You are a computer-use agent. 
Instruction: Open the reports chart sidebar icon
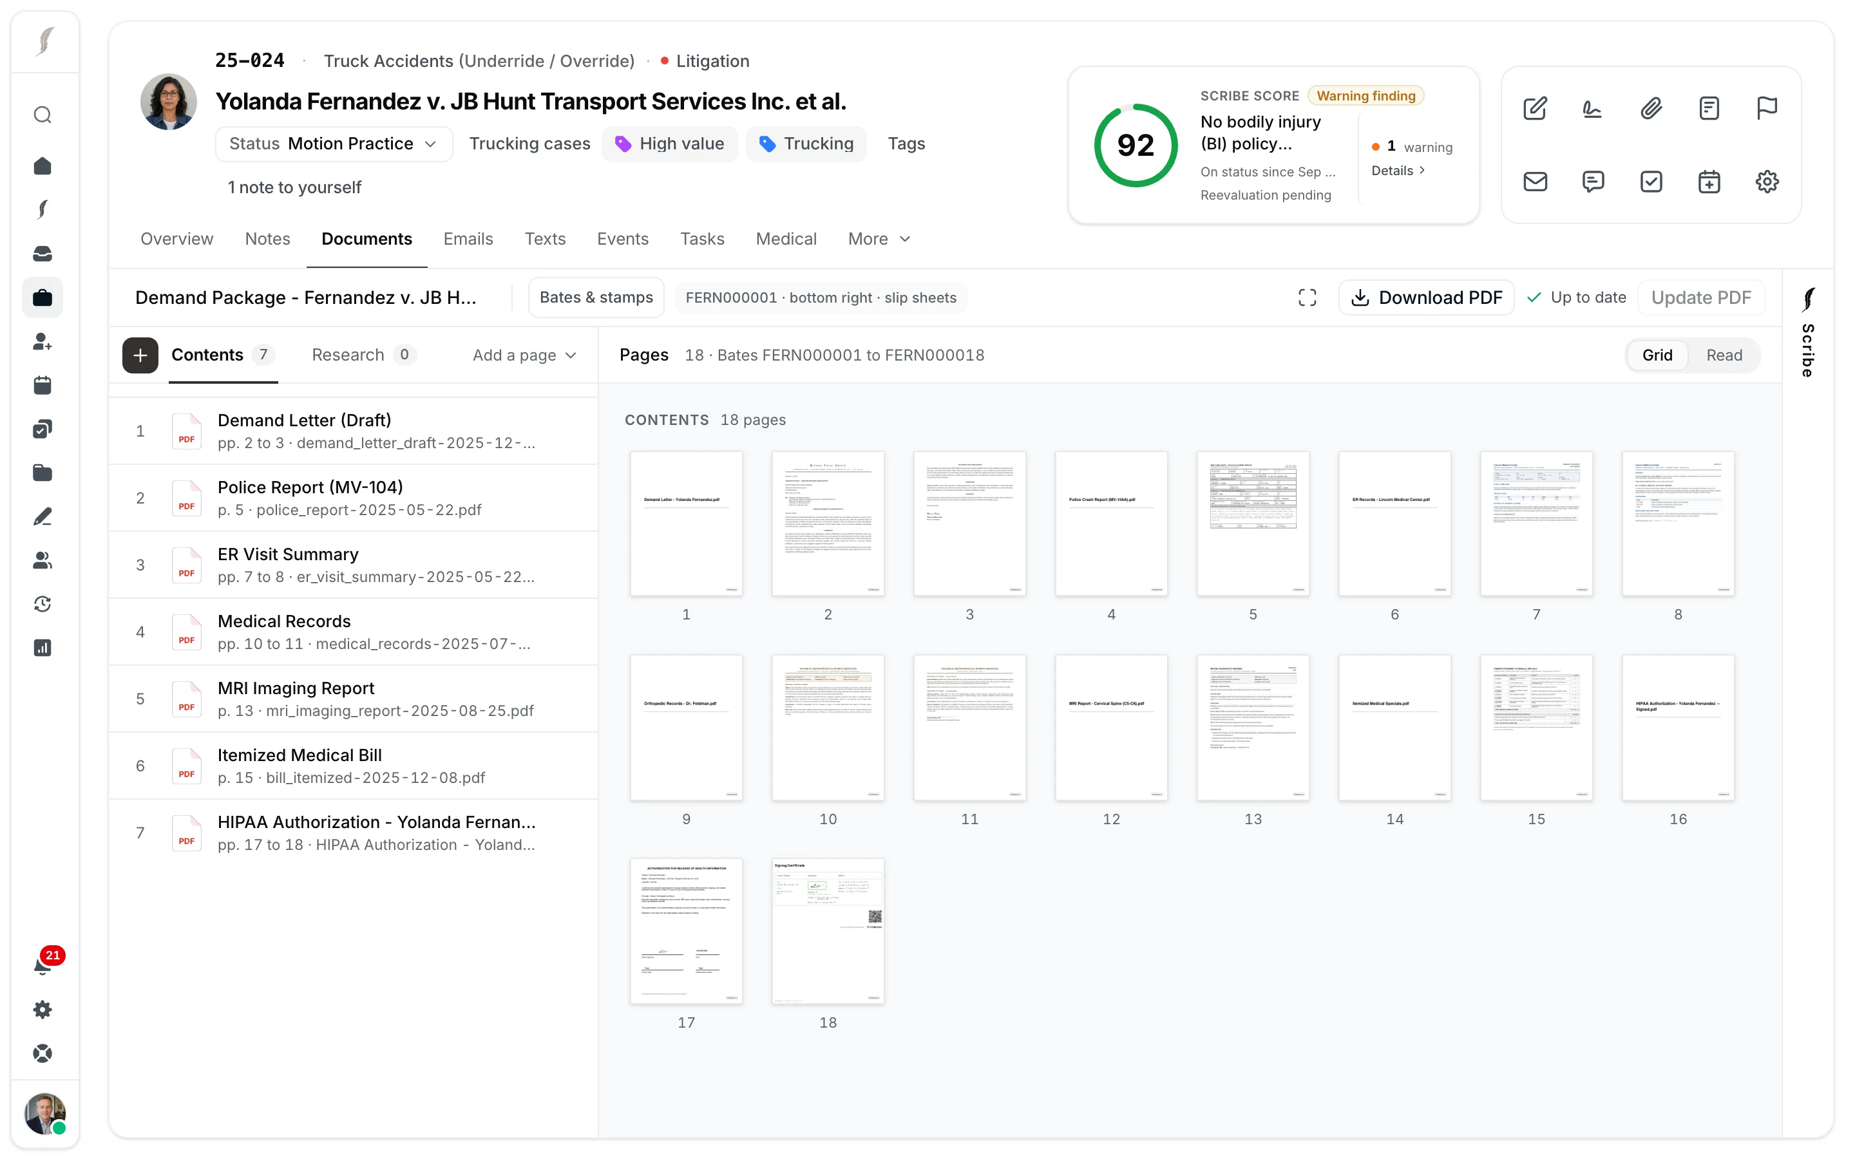43,648
